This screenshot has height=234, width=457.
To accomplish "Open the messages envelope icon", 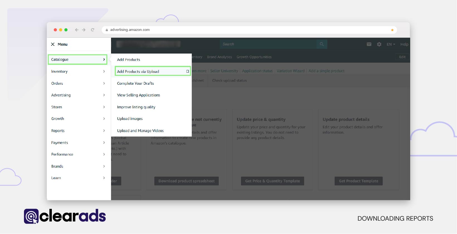I will click(369, 44).
